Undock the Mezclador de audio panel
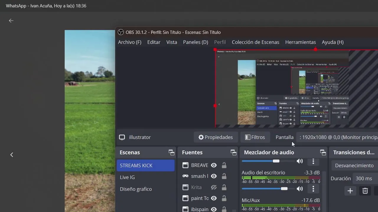 (x=323, y=152)
